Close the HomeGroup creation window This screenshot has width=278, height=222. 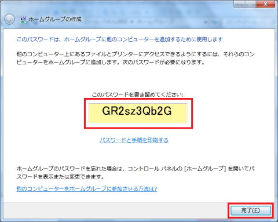[x=266, y=4]
